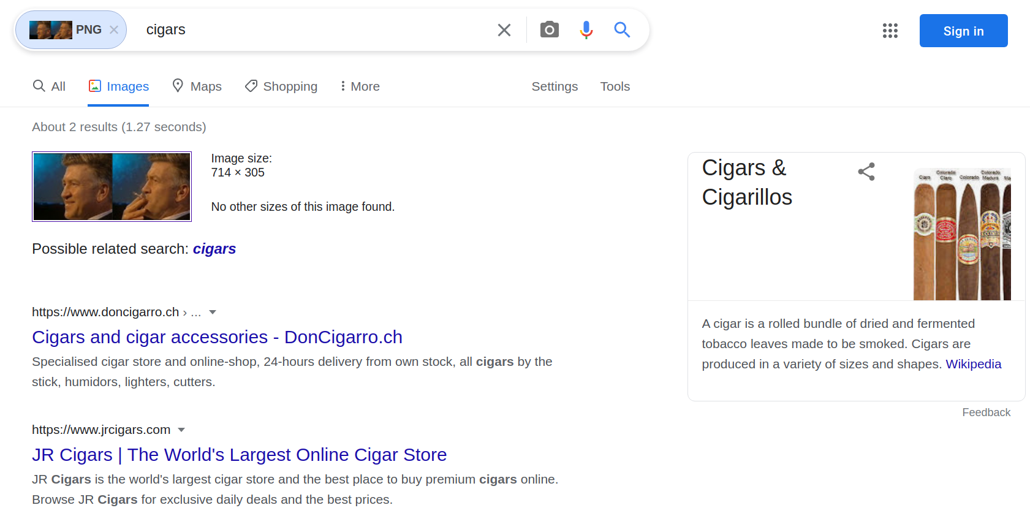
Task: Open the Wikipedia link in knowledge panel
Action: coord(973,364)
